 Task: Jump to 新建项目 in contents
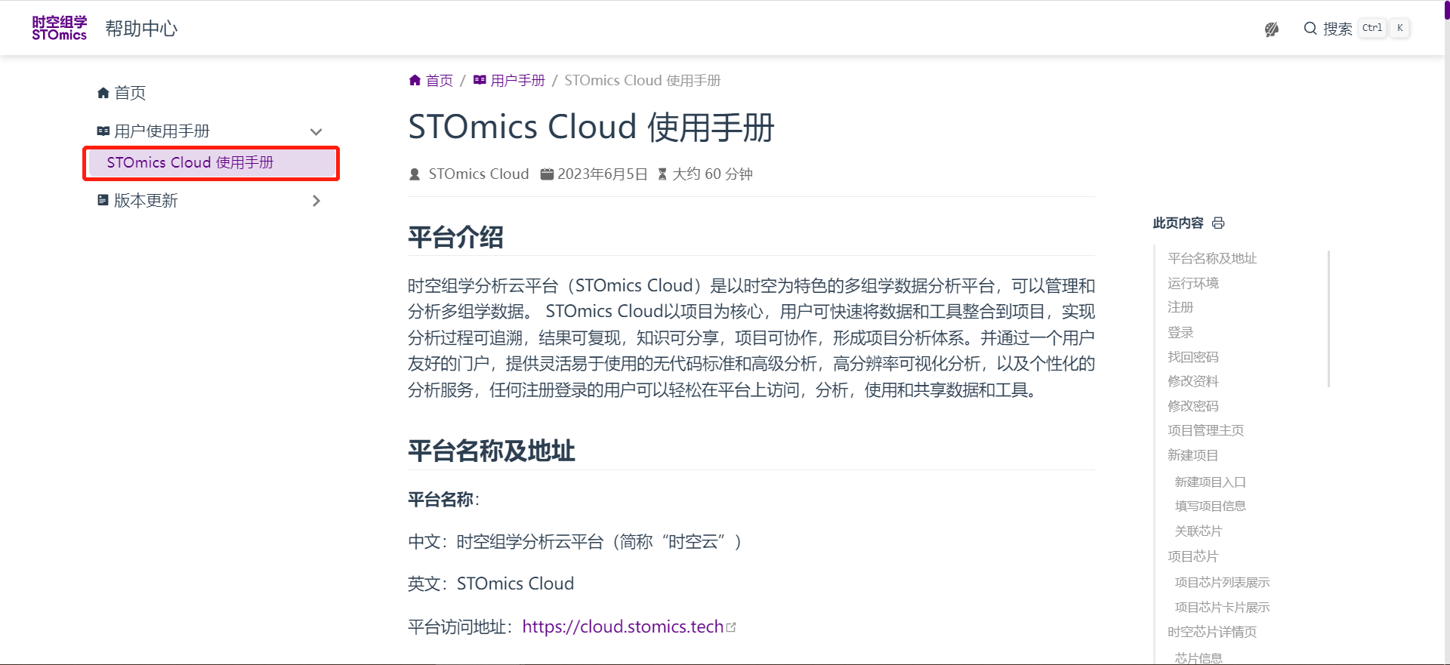click(1193, 455)
